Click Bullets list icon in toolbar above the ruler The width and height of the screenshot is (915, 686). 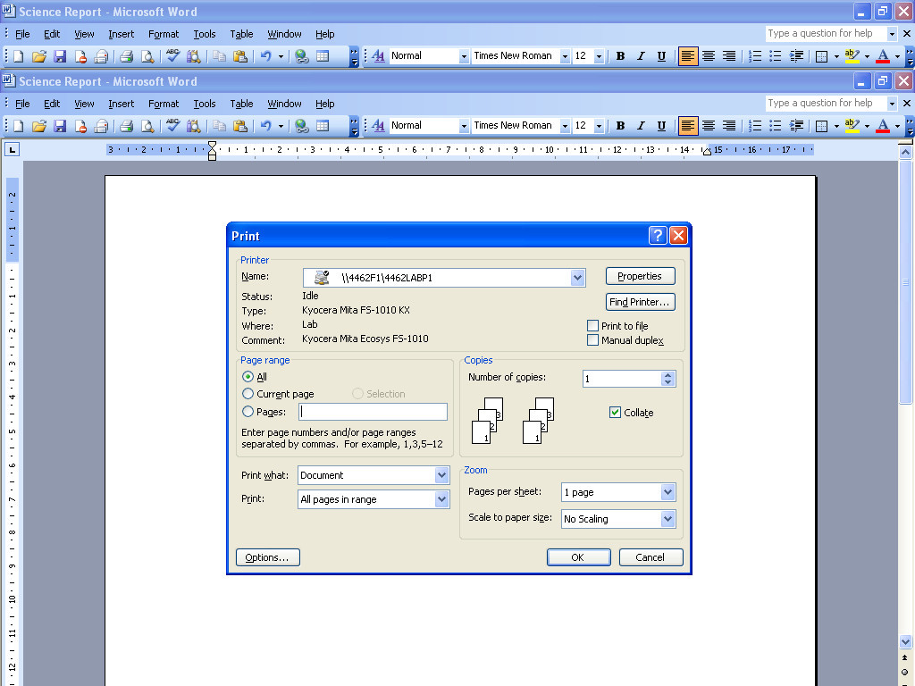point(776,125)
